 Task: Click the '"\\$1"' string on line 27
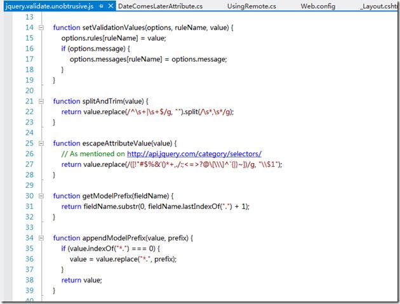tap(268, 164)
